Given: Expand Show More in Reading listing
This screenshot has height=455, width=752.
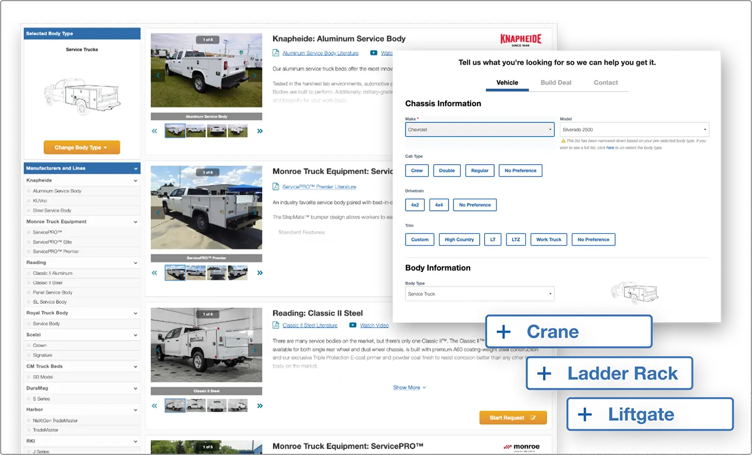Looking at the screenshot, I should click(x=409, y=387).
